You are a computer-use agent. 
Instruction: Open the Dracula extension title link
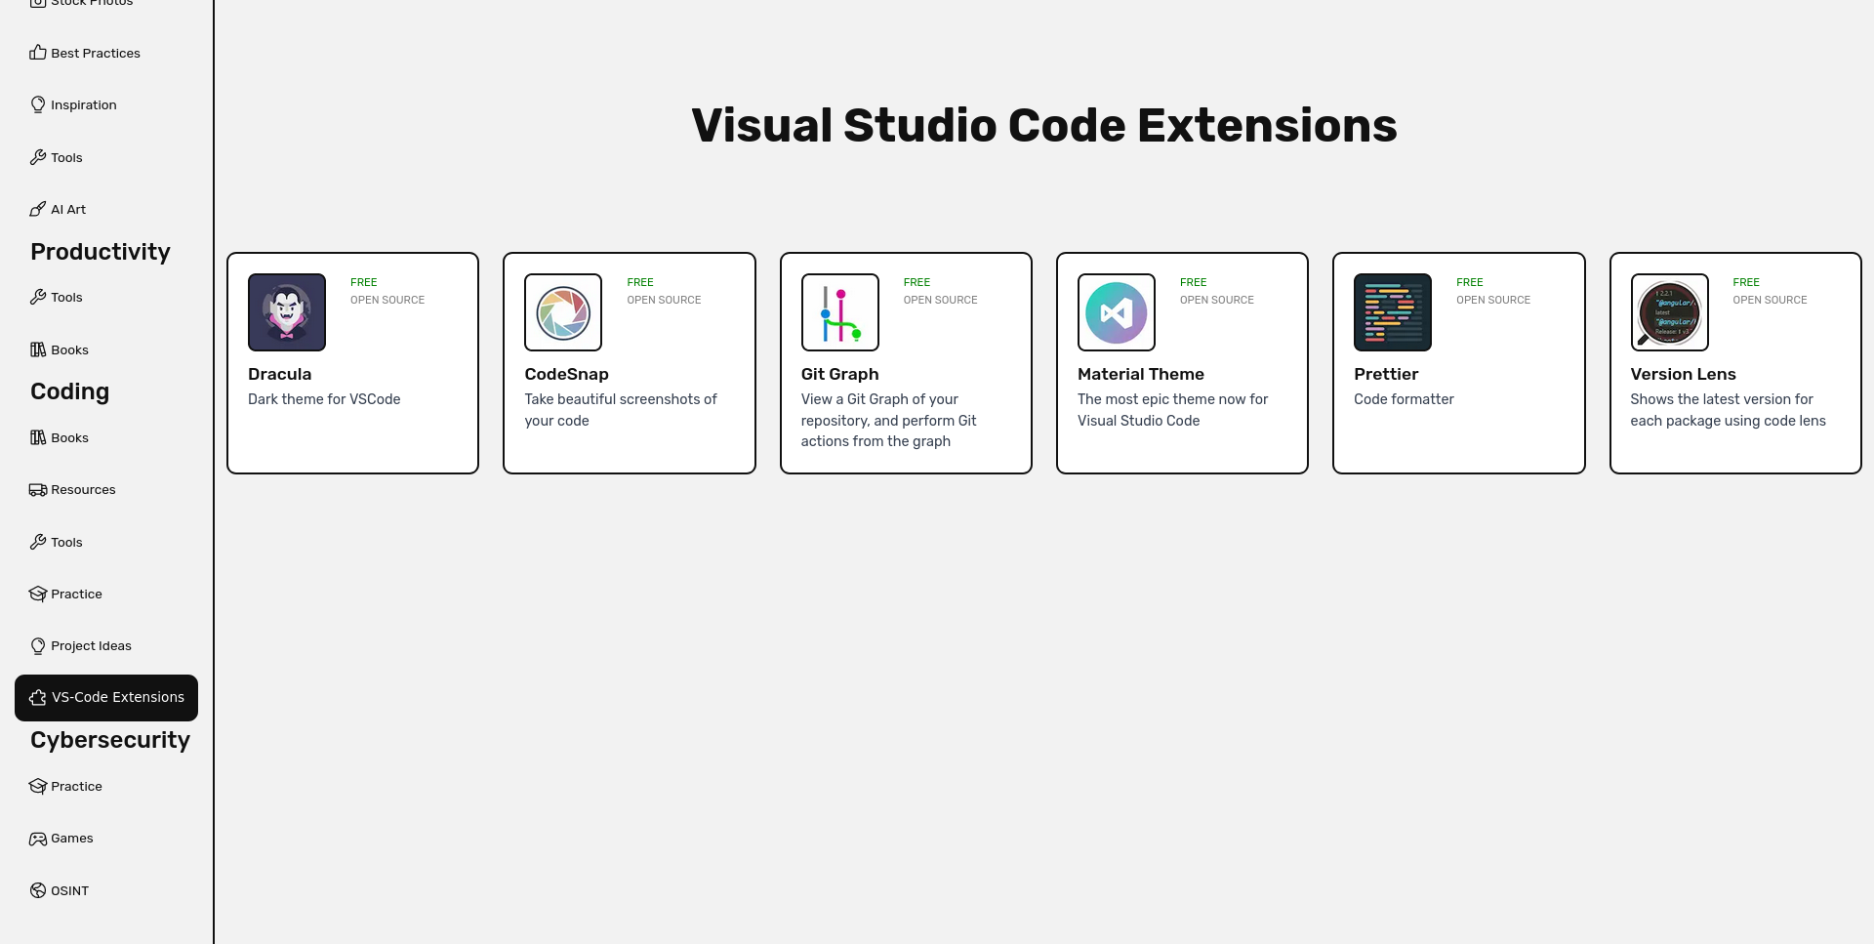click(279, 374)
